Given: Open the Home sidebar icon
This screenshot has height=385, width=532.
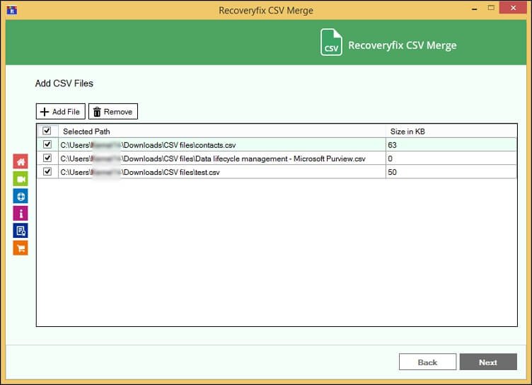Looking at the screenshot, I should tap(21, 161).
